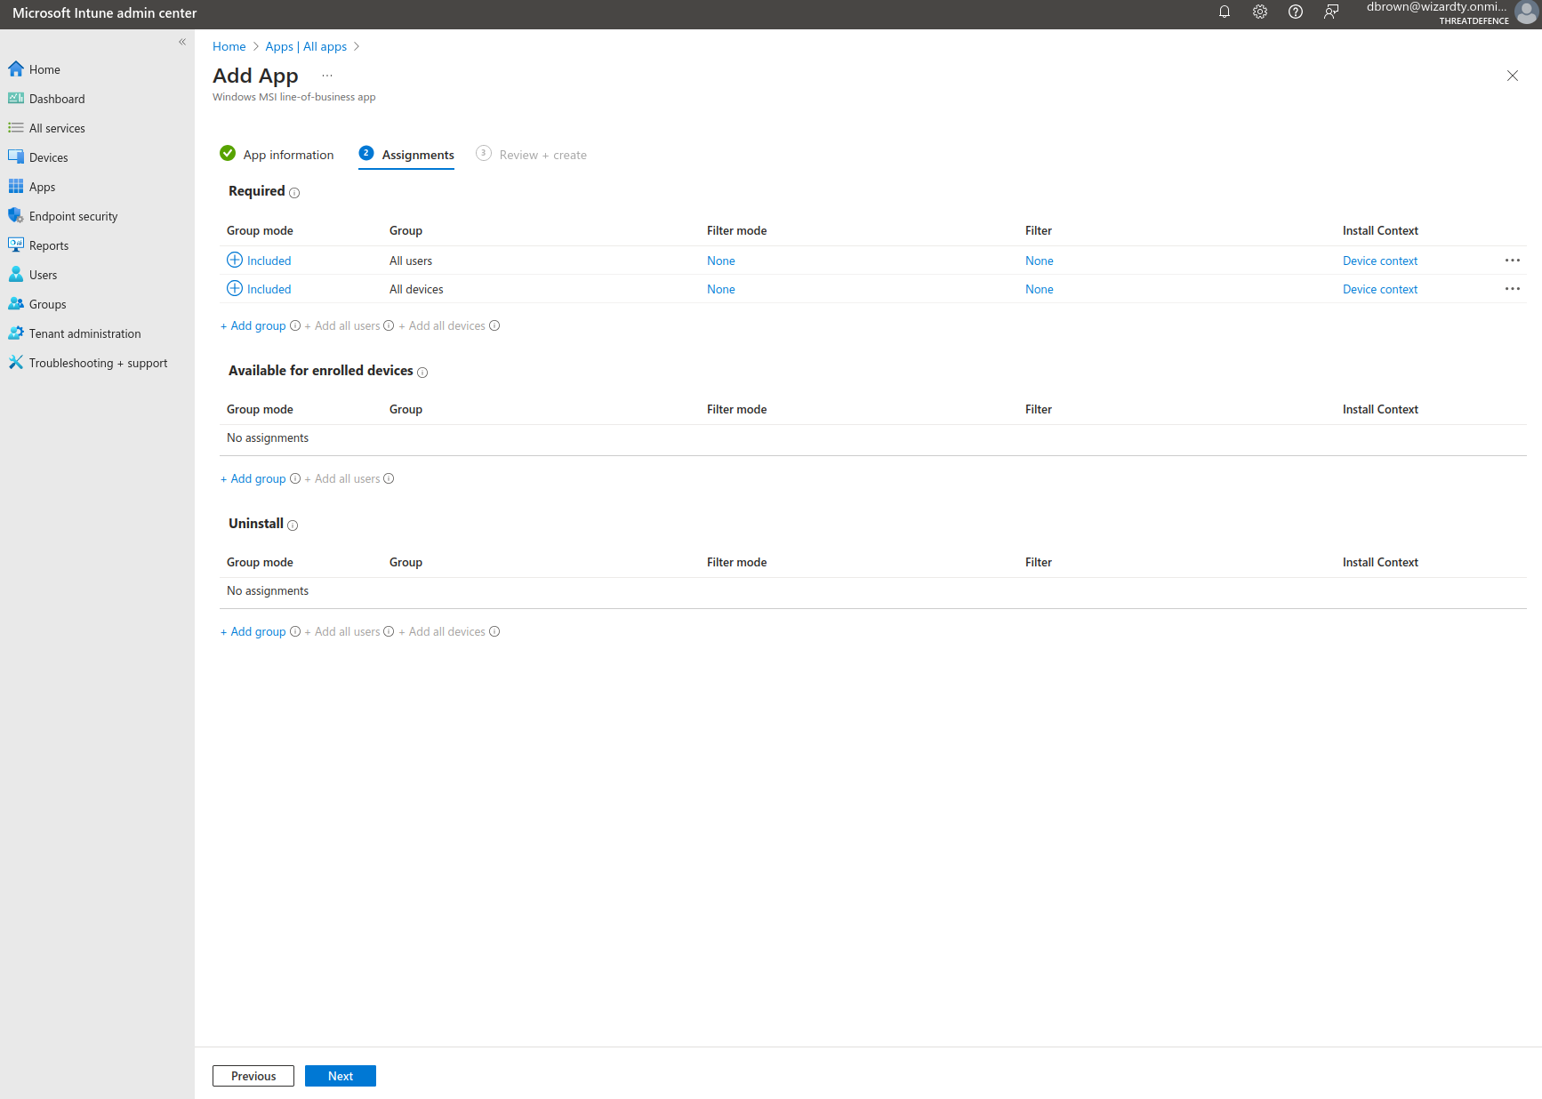Image resolution: width=1542 pixels, height=1099 pixels.
Task: Go to App information step
Action: [x=277, y=155]
